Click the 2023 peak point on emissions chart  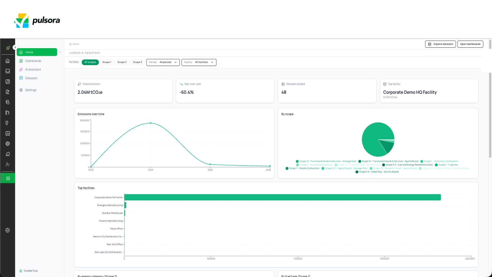pyautogui.click(x=151, y=123)
